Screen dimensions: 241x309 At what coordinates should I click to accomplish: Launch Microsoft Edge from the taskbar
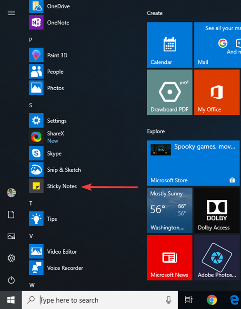tap(235, 300)
